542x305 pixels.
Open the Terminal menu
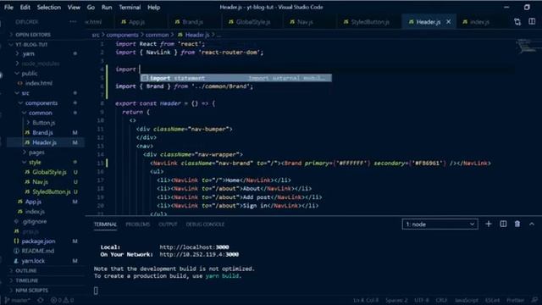130,8
